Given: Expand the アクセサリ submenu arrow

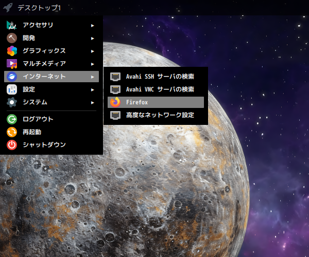Looking at the screenshot, I should click(92, 25).
